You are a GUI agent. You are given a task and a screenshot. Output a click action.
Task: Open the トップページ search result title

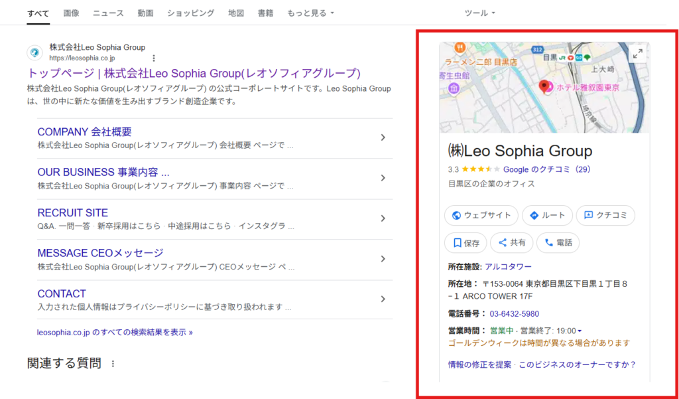(194, 73)
